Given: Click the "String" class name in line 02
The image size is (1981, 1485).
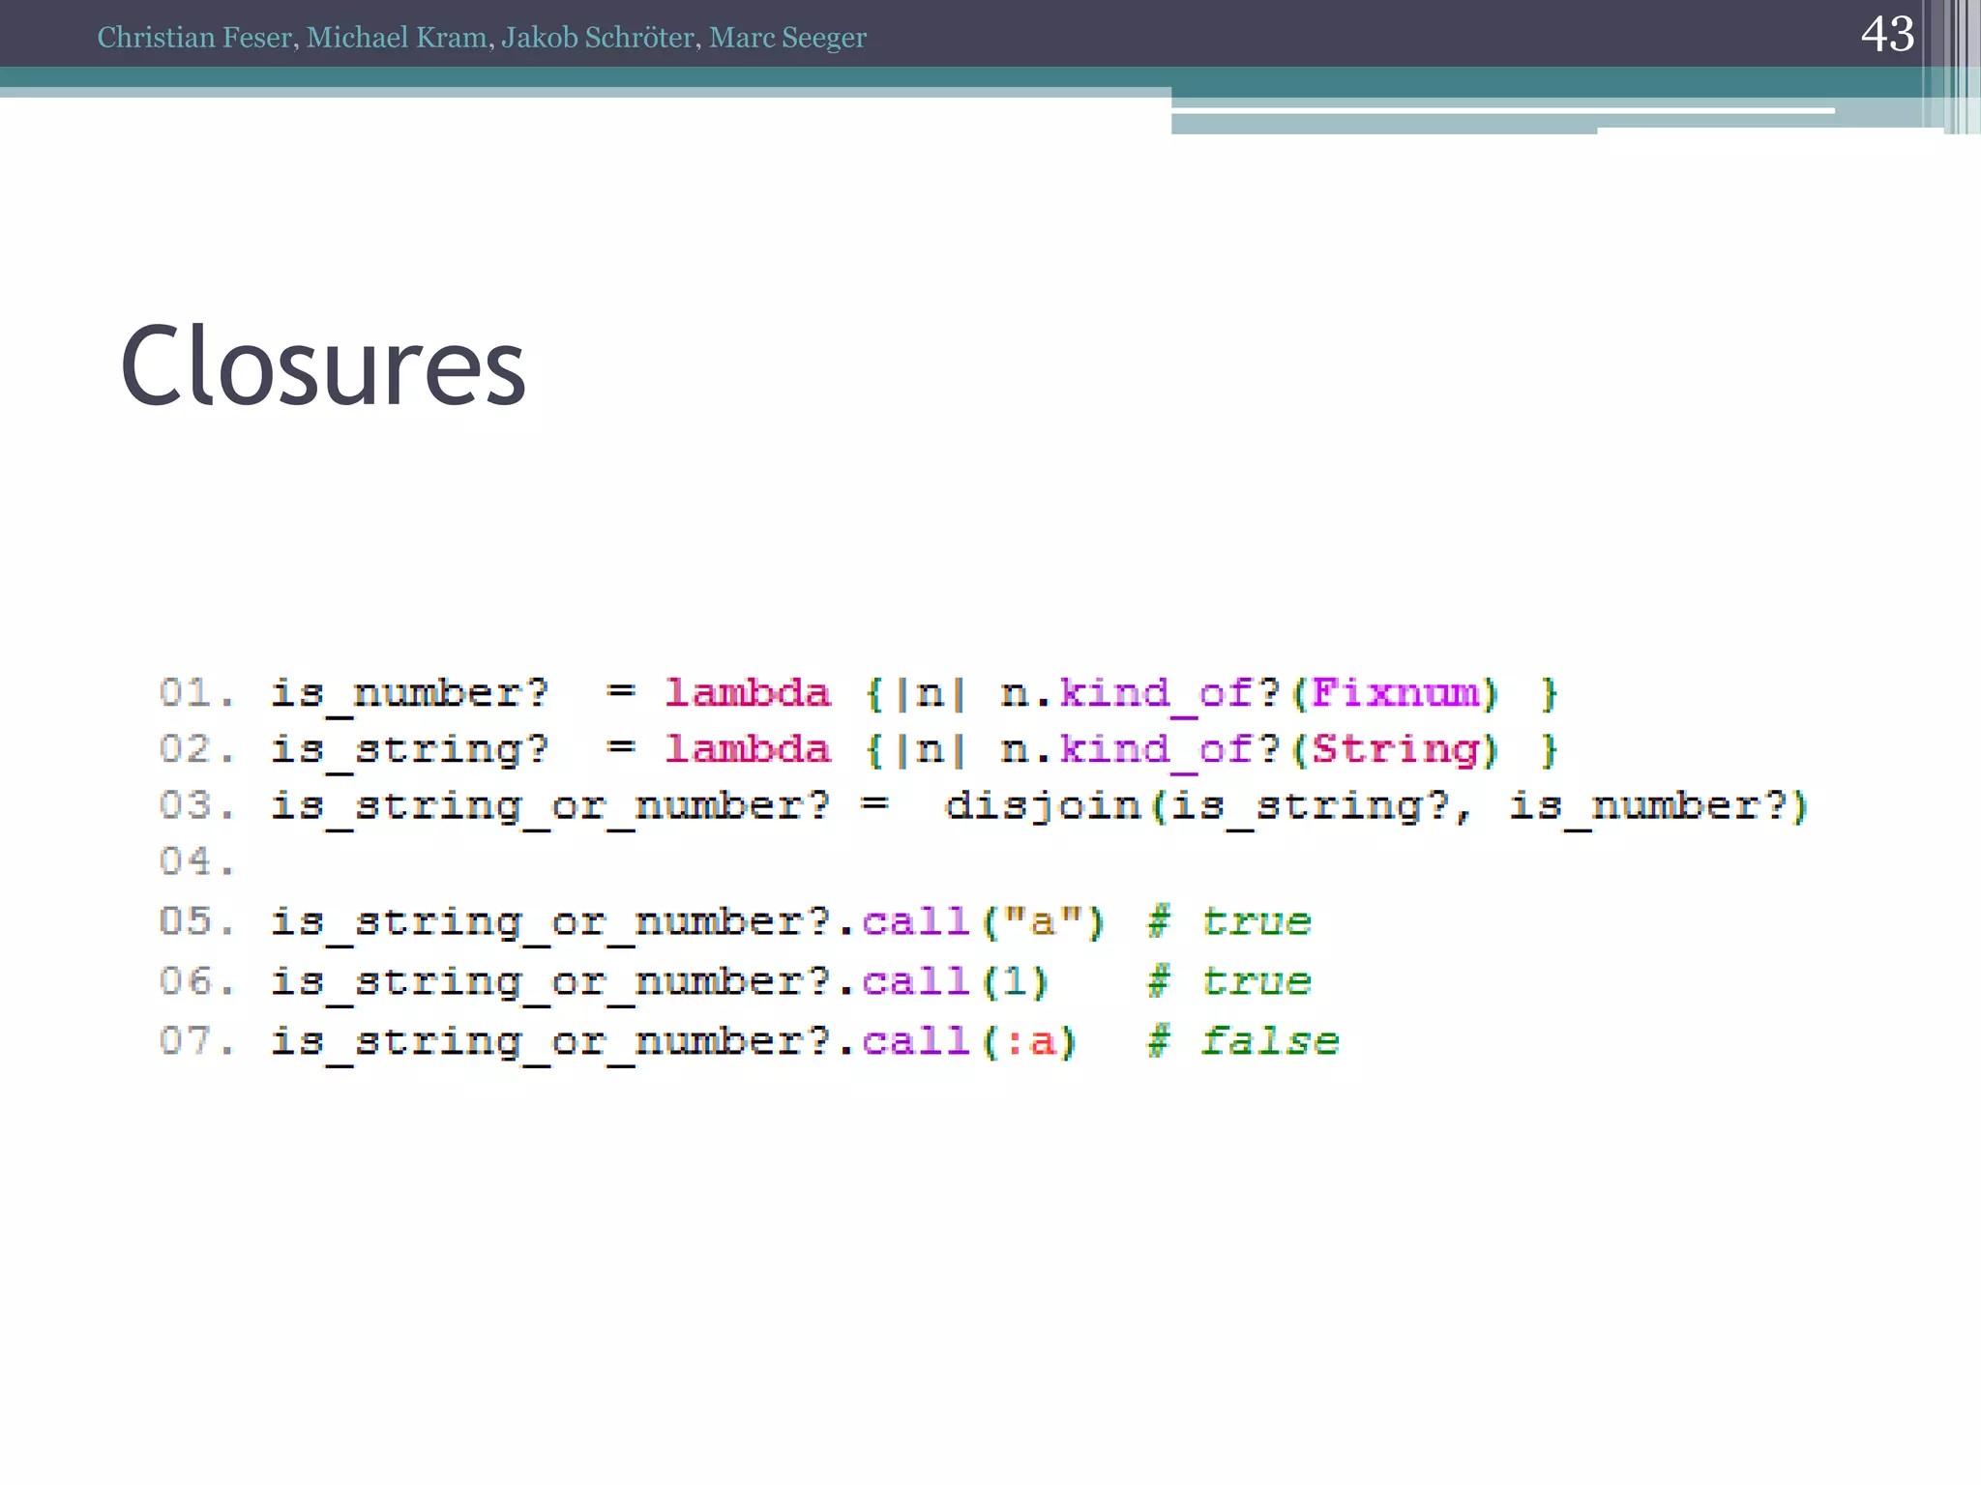Looking at the screenshot, I should [x=1396, y=750].
